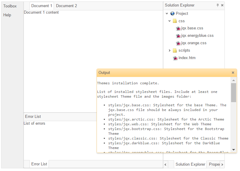Click the Project globe icon

coord(172,14)
